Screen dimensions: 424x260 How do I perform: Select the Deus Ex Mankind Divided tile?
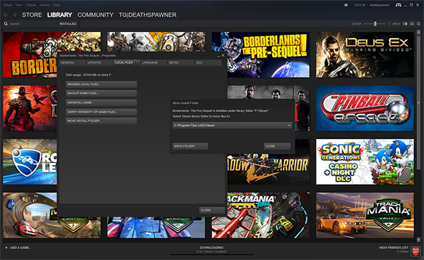365,55
